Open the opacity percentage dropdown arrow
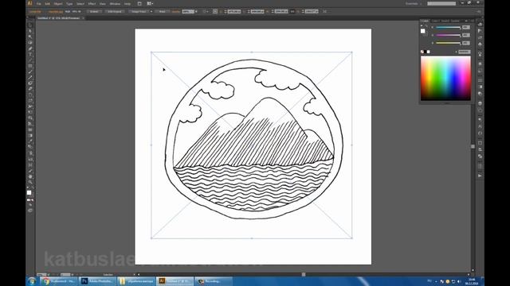This screenshot has width=510, height=286. (x=196, y=11)
